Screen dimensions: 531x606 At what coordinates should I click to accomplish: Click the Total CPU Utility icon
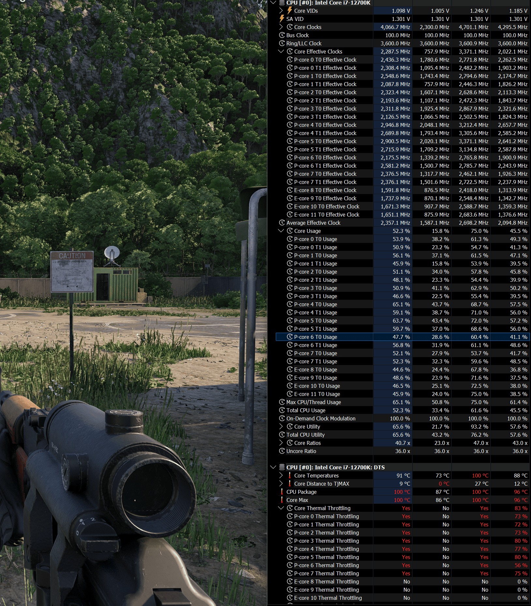(282, 435)
